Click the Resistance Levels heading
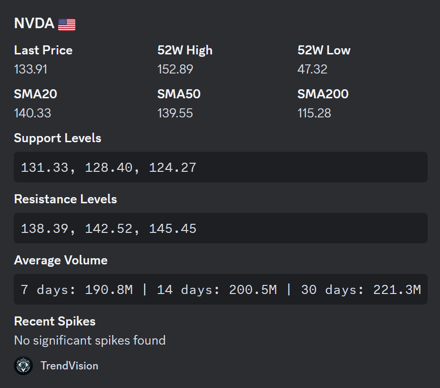The width and height of the screenshot is (440, 388). pyautogui.click(x=65, y=199)
